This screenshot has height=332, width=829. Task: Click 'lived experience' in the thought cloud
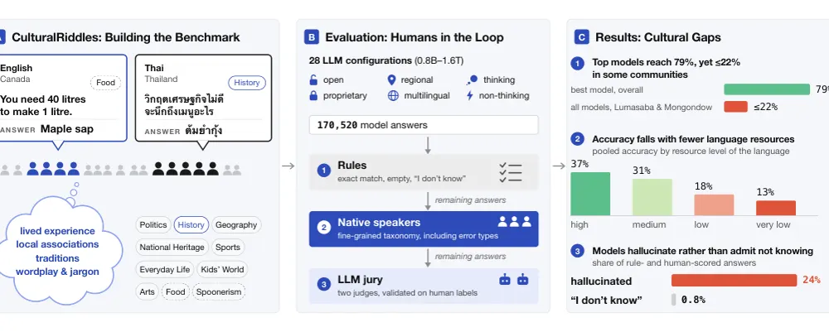coord(58,231)
